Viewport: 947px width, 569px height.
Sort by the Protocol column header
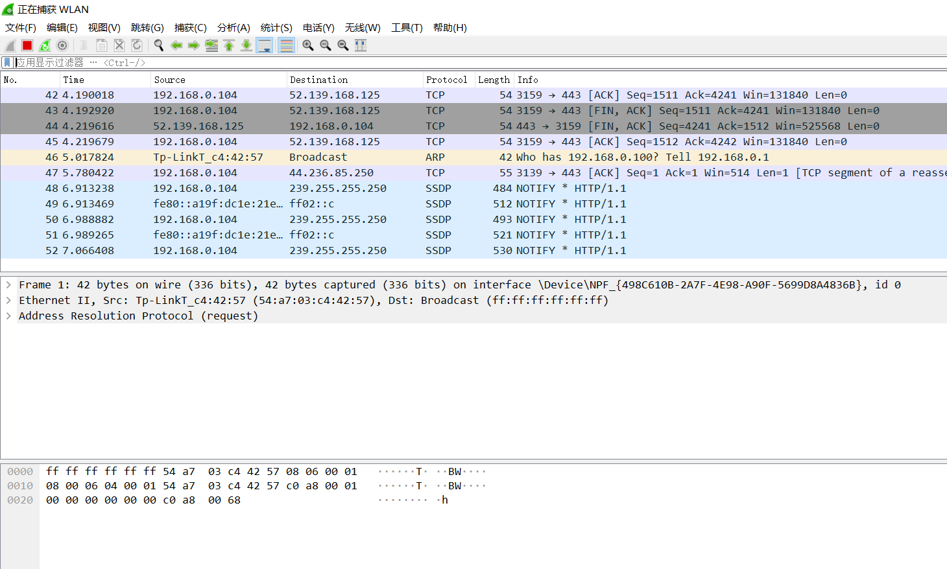[x=449, y=80]
